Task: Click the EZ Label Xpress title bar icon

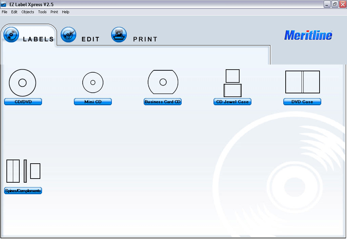Action: pyautogui.click(x=4, y=4)
